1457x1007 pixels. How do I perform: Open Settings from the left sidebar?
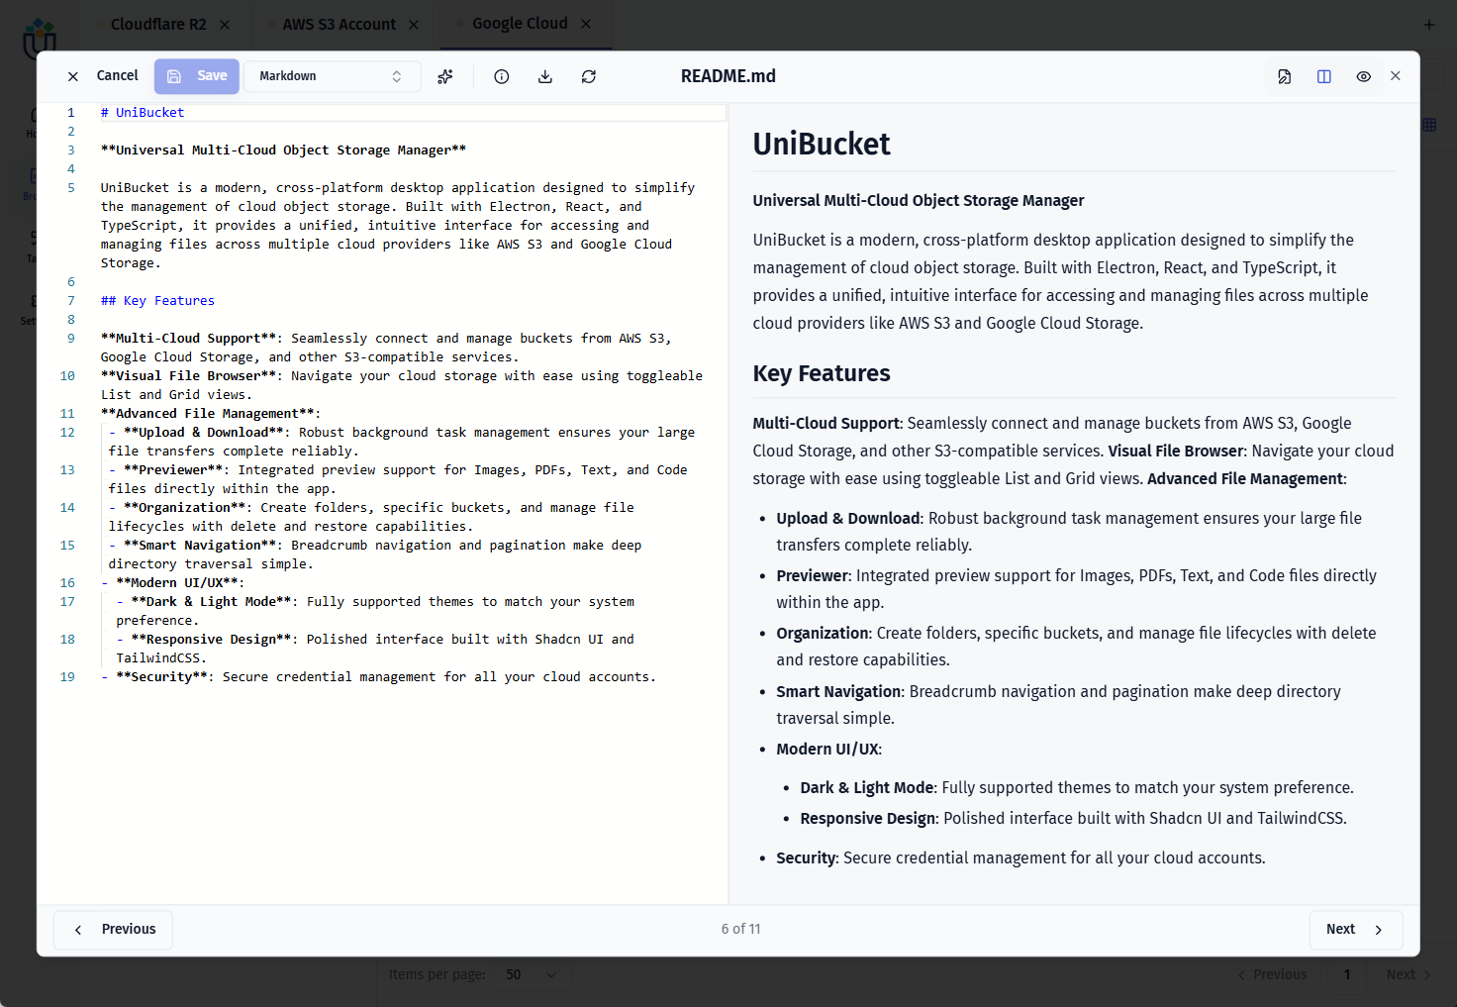(33, 305)
